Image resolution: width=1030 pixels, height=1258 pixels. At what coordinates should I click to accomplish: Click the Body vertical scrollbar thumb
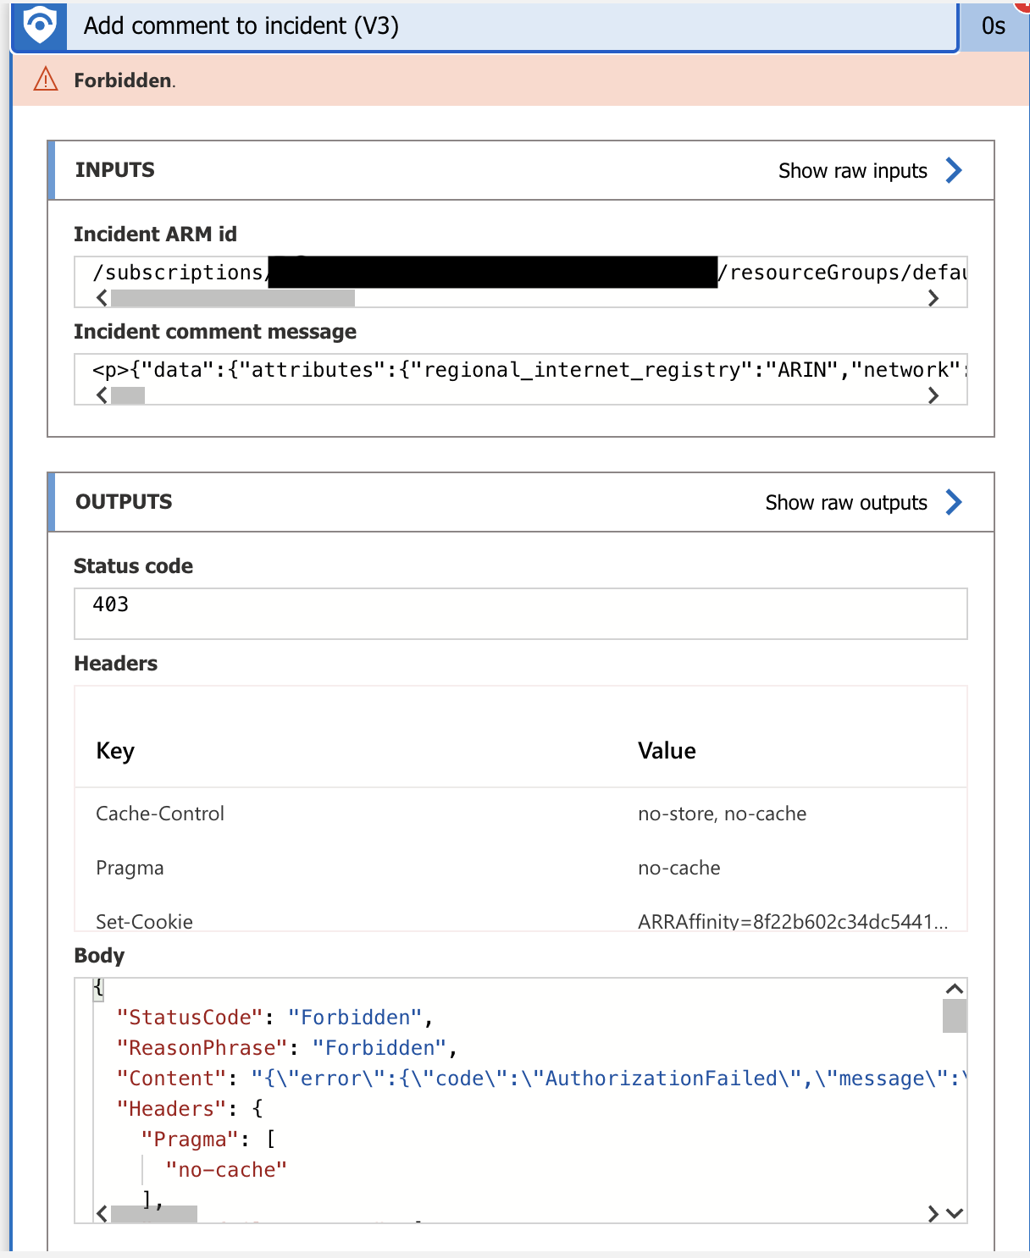tap(955, 1016)
